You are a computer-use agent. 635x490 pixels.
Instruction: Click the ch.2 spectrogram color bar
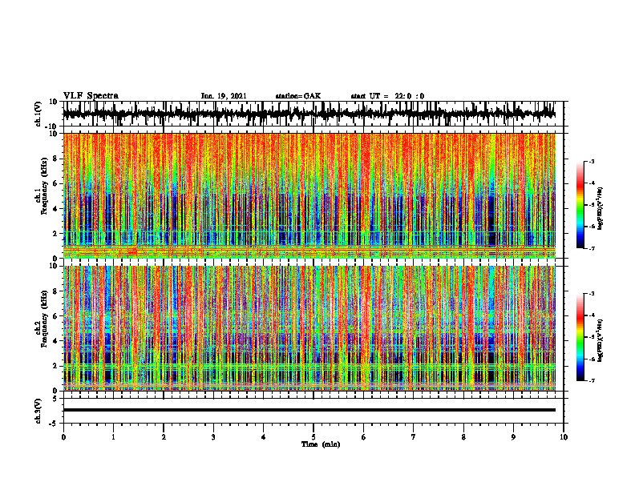coord(580,337)
